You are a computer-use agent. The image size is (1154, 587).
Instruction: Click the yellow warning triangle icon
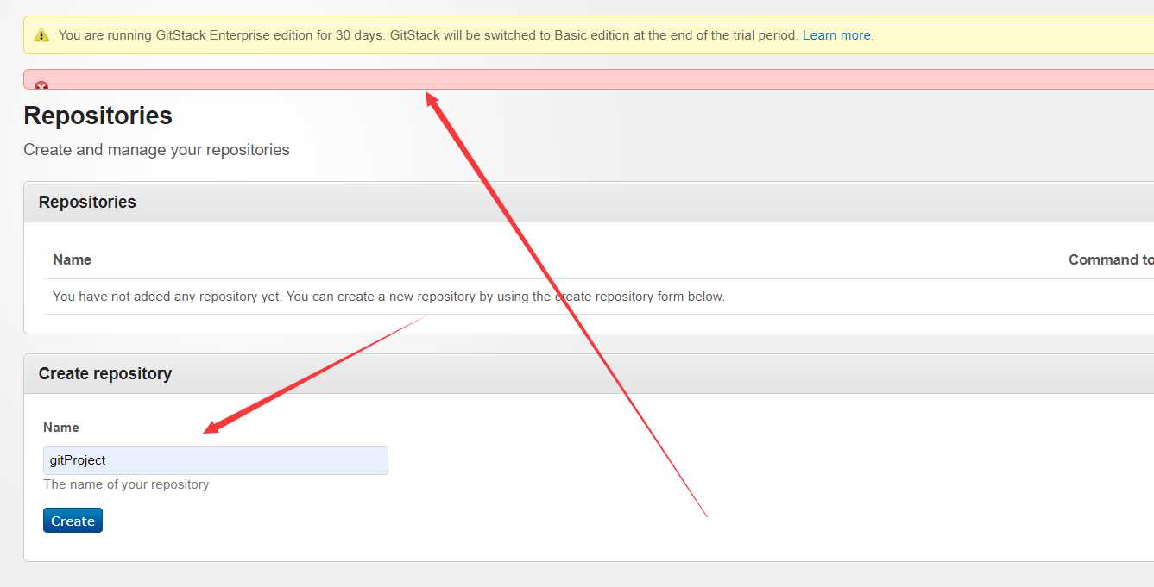tap(41, 35)
